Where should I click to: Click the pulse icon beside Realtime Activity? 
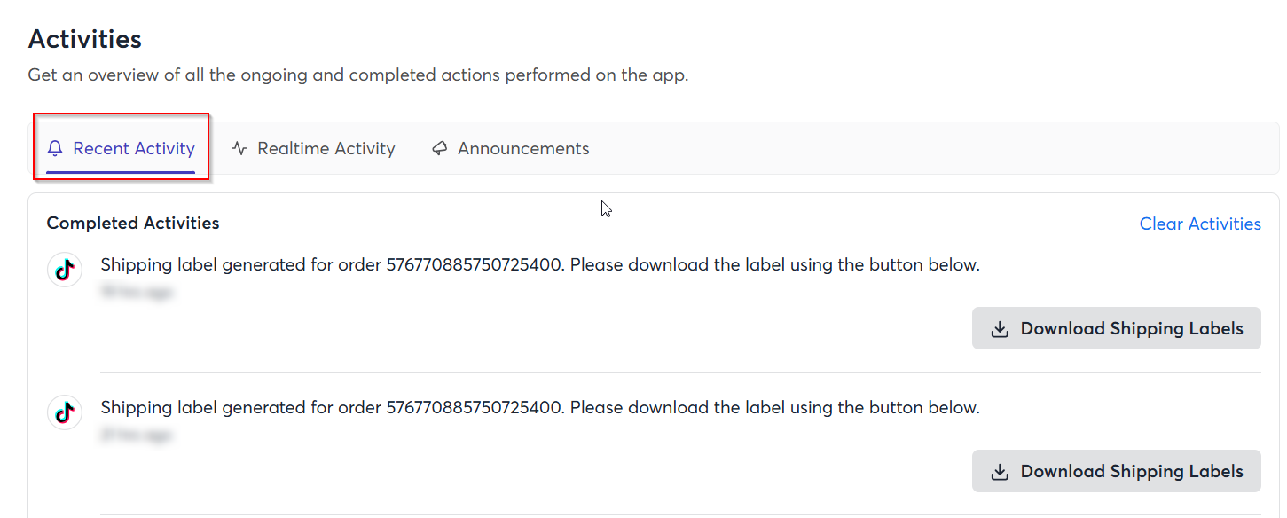239,148
